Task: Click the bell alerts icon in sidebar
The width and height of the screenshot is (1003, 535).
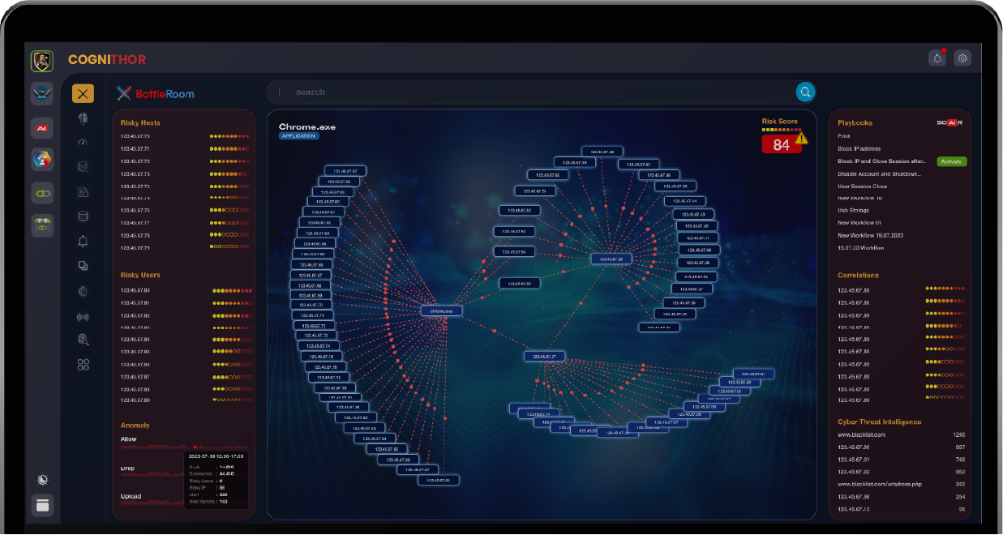Action: pyautogui.click(x=83, y=241)
